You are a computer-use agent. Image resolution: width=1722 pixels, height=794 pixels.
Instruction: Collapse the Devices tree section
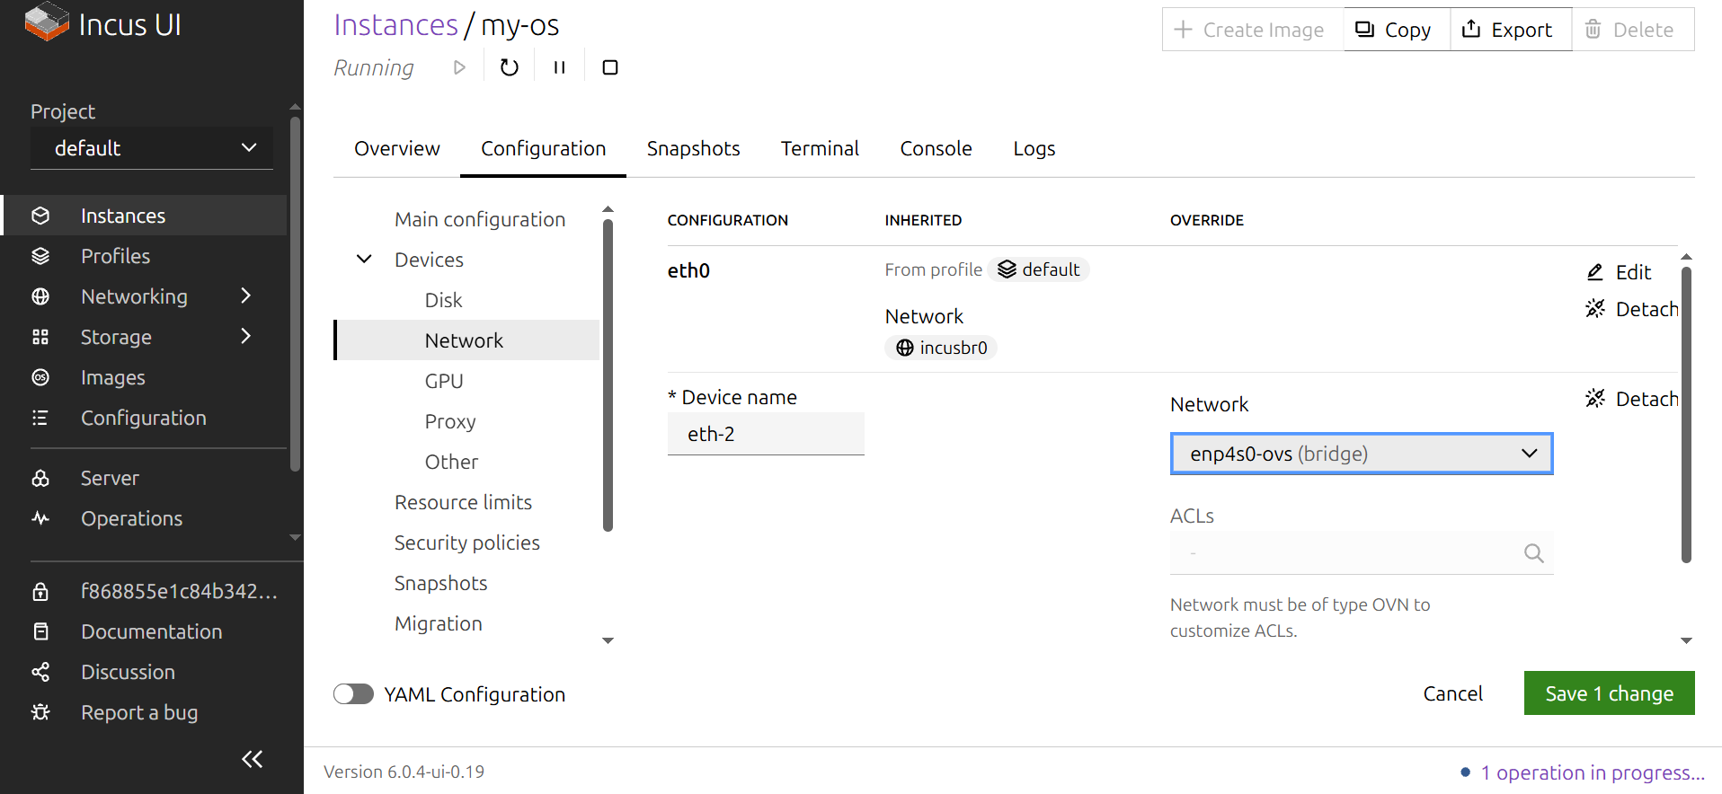364,260
